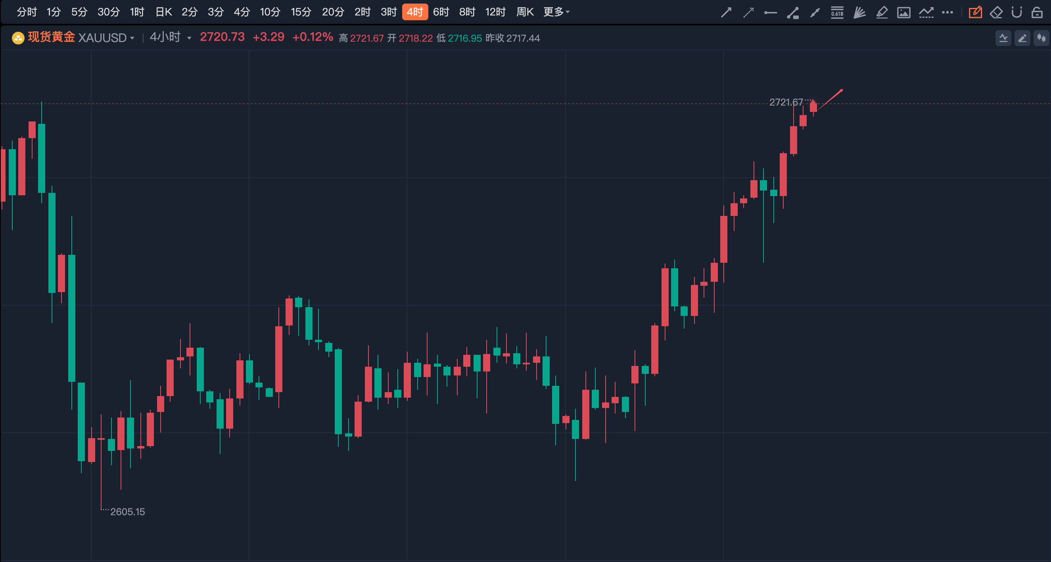Select the eraser tool
The image size is (1051, 562).
pos(996,12)
